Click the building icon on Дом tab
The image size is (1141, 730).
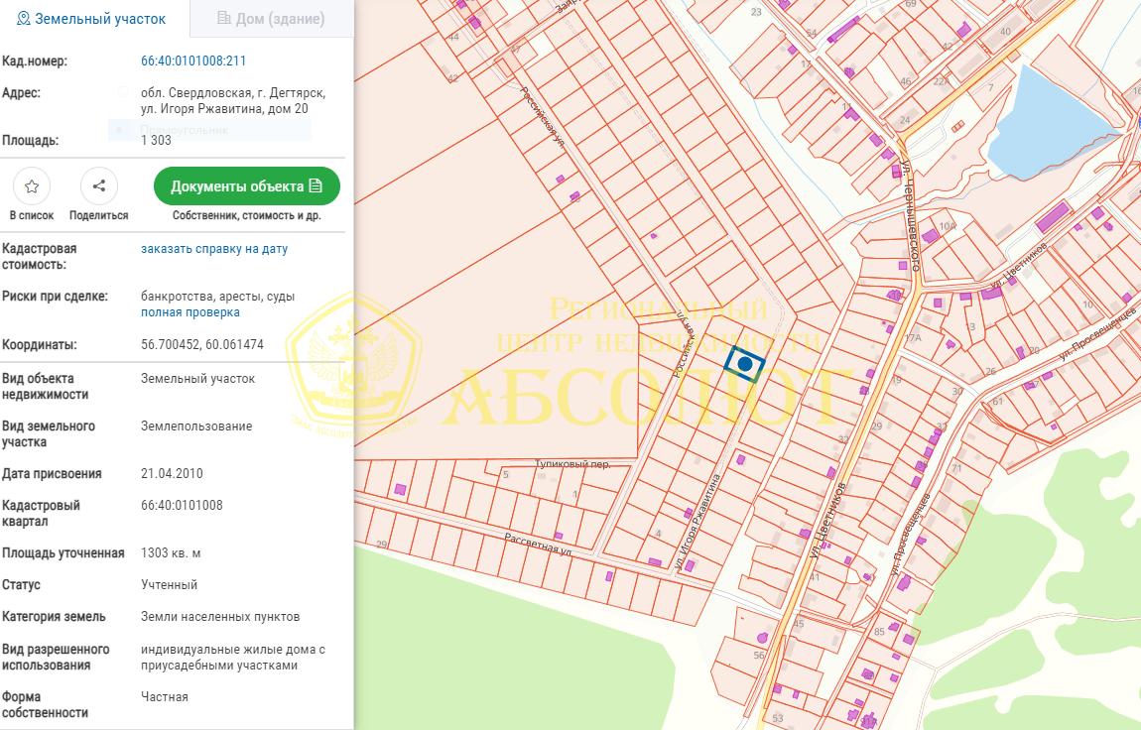(x=224, y=18)
